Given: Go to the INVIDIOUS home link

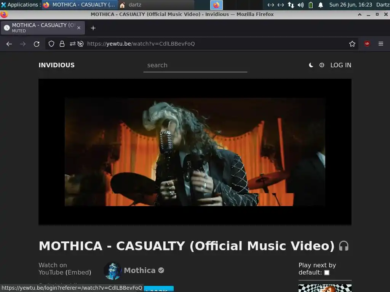Looking at the screenshot, I should point(56,65).
